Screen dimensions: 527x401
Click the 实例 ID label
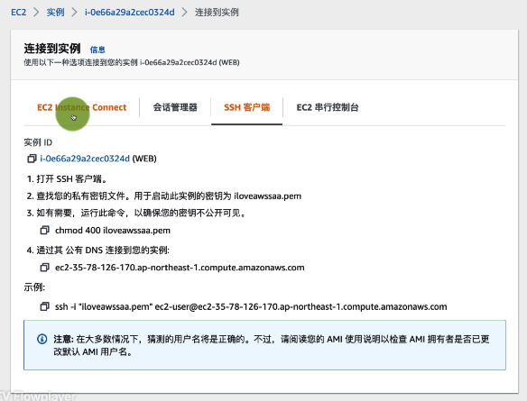[x=38, y=142]
